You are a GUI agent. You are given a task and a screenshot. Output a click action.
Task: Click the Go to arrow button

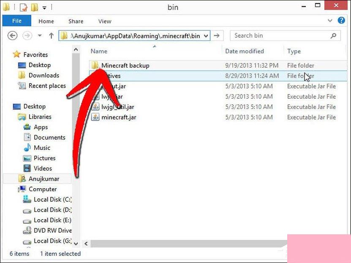pyautogui.click(x=217, y=35)
